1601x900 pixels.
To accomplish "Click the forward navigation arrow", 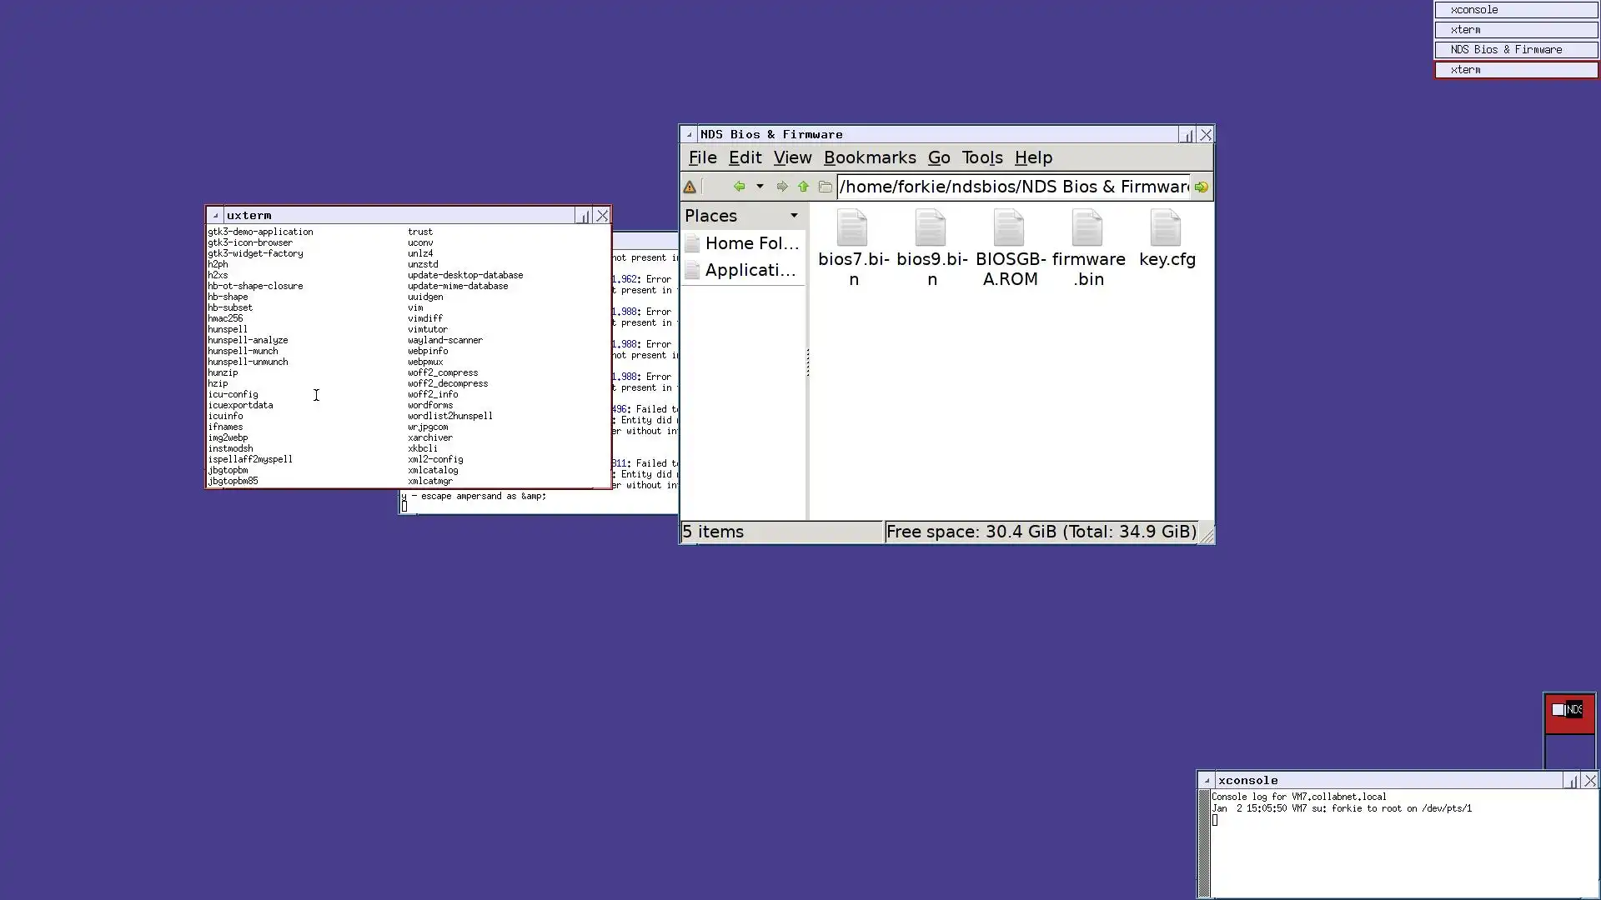I will click(781, 187).
